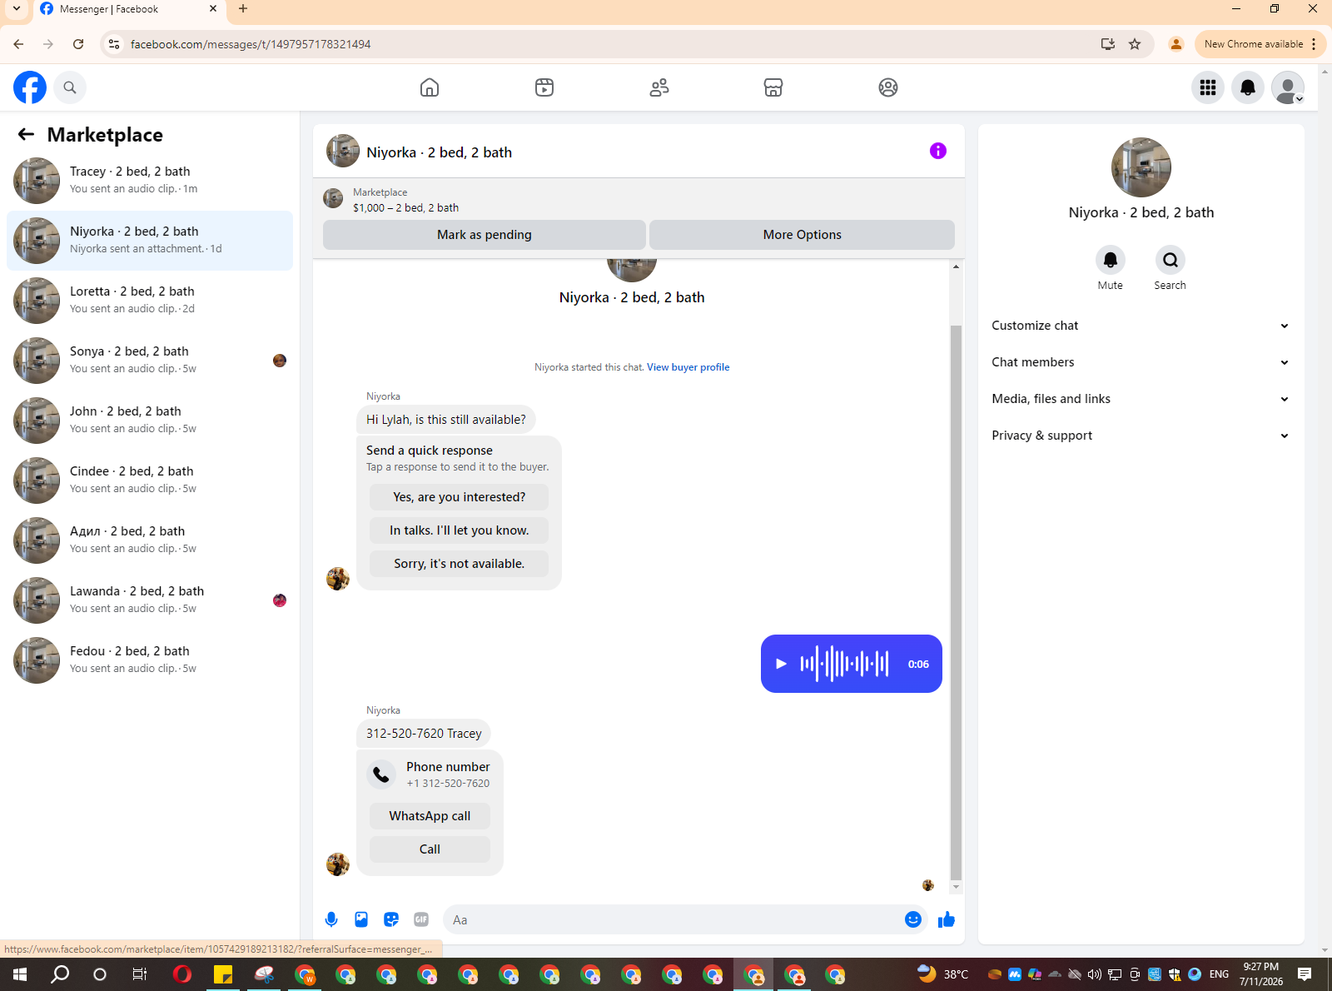Select Cindee 2 bed, 2 bath conversation
Image resolution: width=1332 pixels, height=991 pixels.
[x=150, y=481]
